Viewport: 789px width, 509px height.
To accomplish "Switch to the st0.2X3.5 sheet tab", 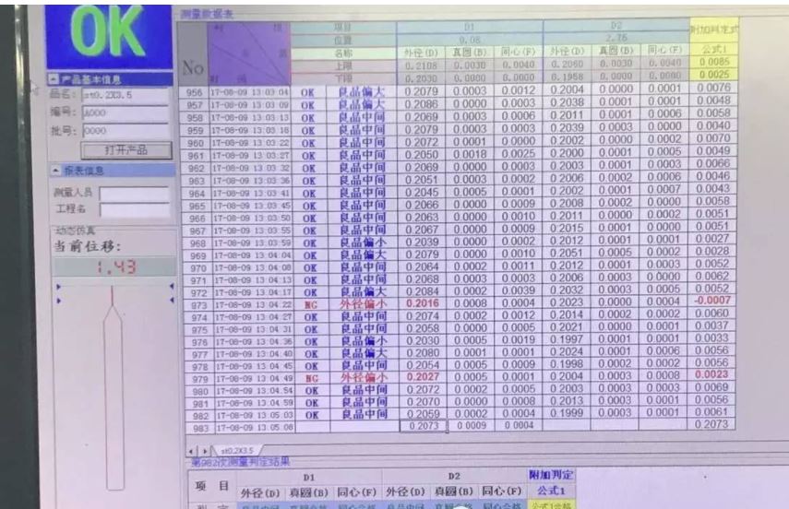I will [x=237, y=451].
